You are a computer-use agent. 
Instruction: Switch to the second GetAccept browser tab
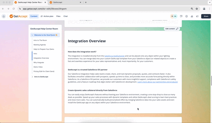pos(65,2)
